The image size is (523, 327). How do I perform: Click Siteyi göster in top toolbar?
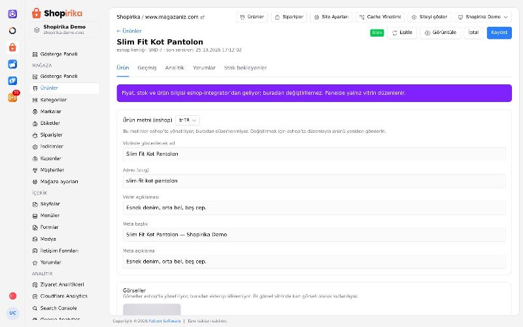[x=430, y=17]
